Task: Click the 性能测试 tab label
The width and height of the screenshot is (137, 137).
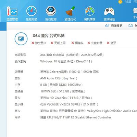Action: click(32, 19)
